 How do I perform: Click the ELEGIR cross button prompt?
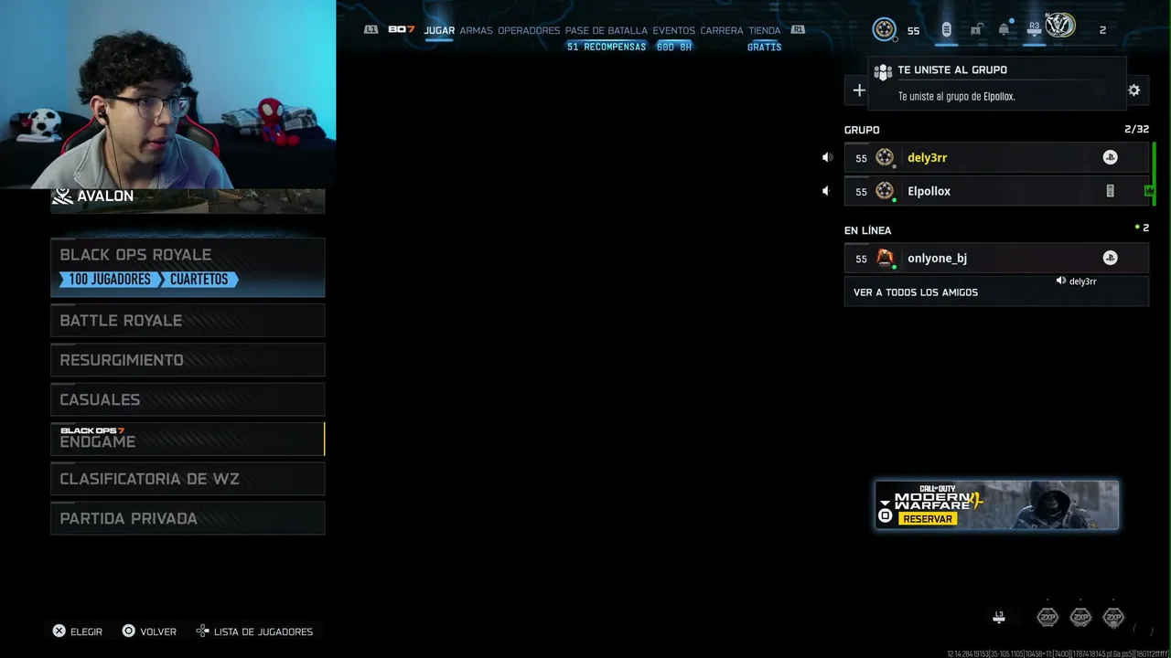point(77,631)
